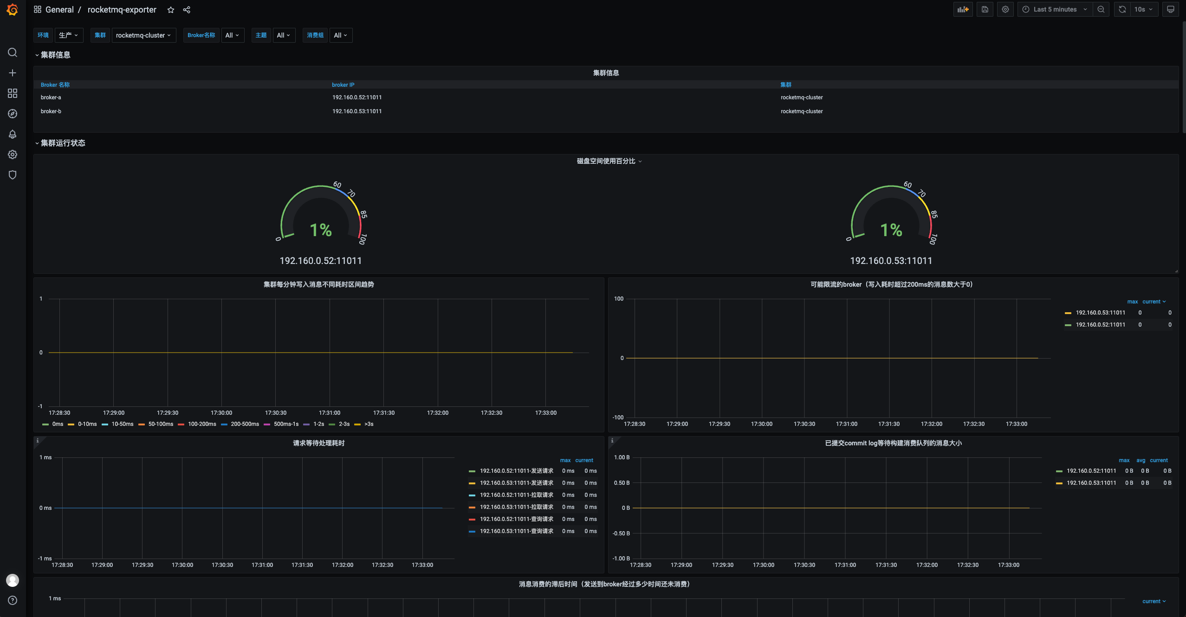The image size is (1186, 617).
Task: Sort 请求等待处理耗时 legend by current
Action: [x=584, y=460]
